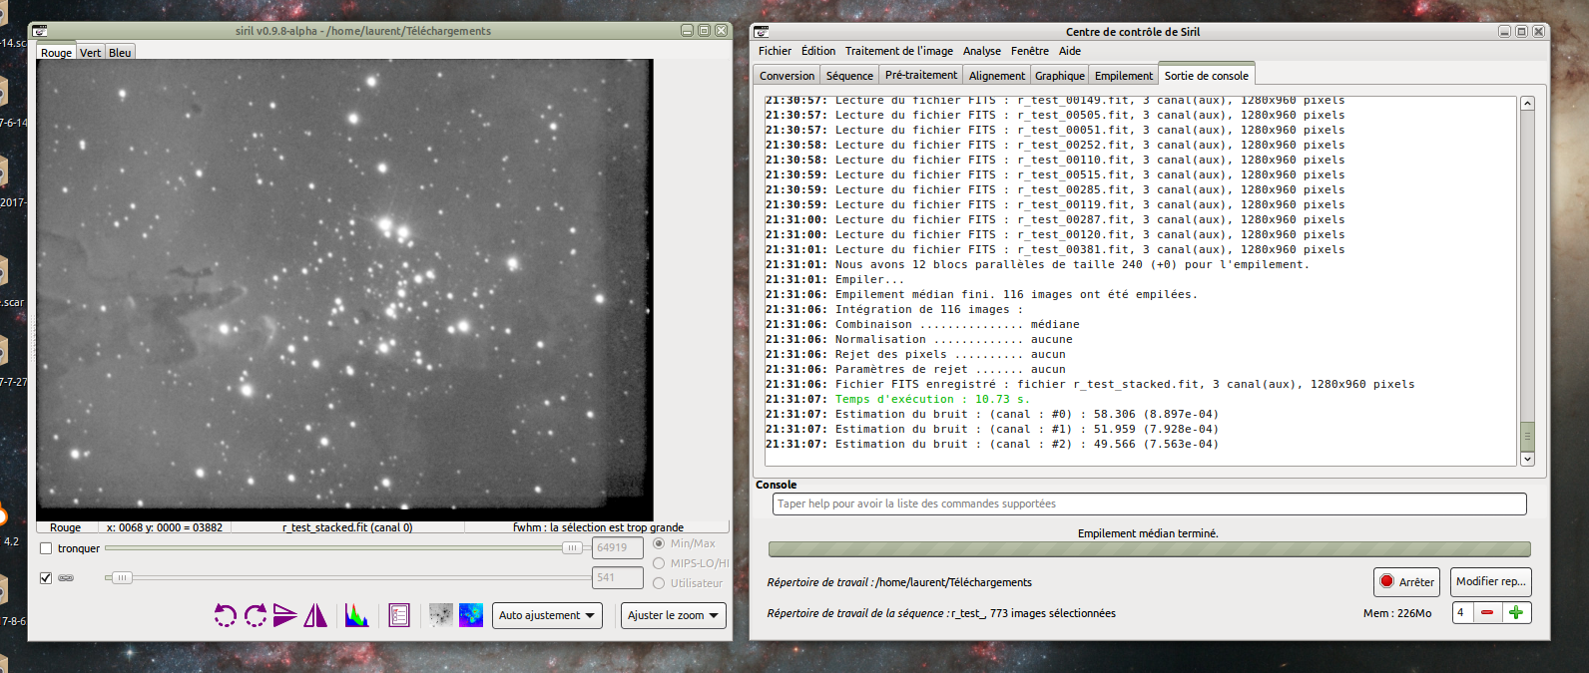
Task: Adjust the lower cut-off slider handle
Action: click(x=122, y=577)
